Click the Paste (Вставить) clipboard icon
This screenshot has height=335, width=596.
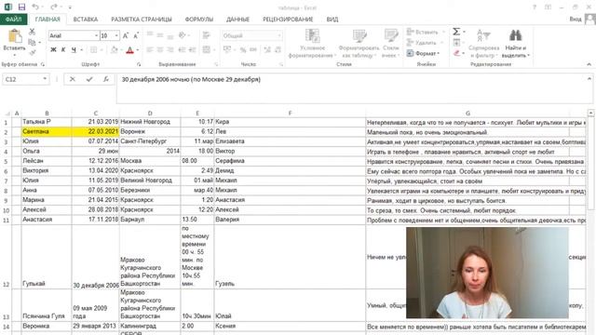click(15, 36)
